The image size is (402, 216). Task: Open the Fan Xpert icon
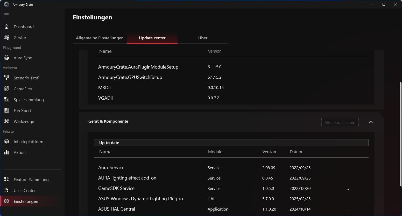pos(7,110)
